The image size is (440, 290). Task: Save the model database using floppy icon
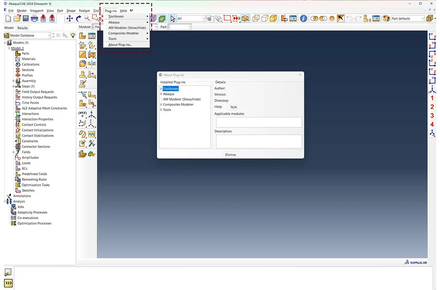[26, 18]
